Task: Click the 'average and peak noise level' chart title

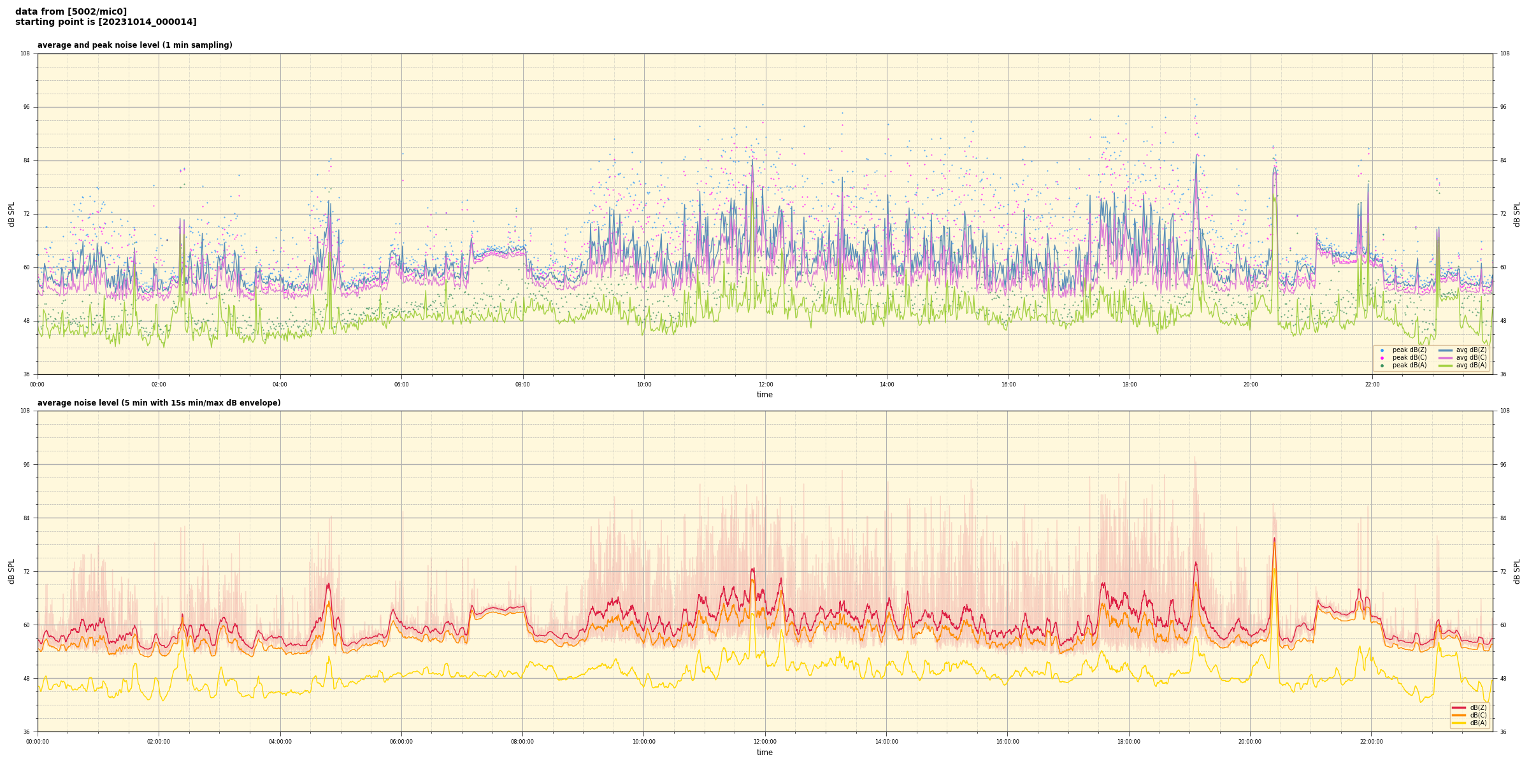Action: (134, 45)
